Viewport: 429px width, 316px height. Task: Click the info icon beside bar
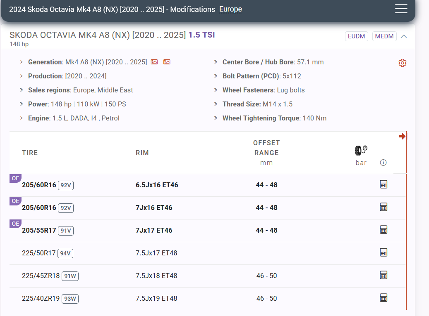tap(383, 163)
